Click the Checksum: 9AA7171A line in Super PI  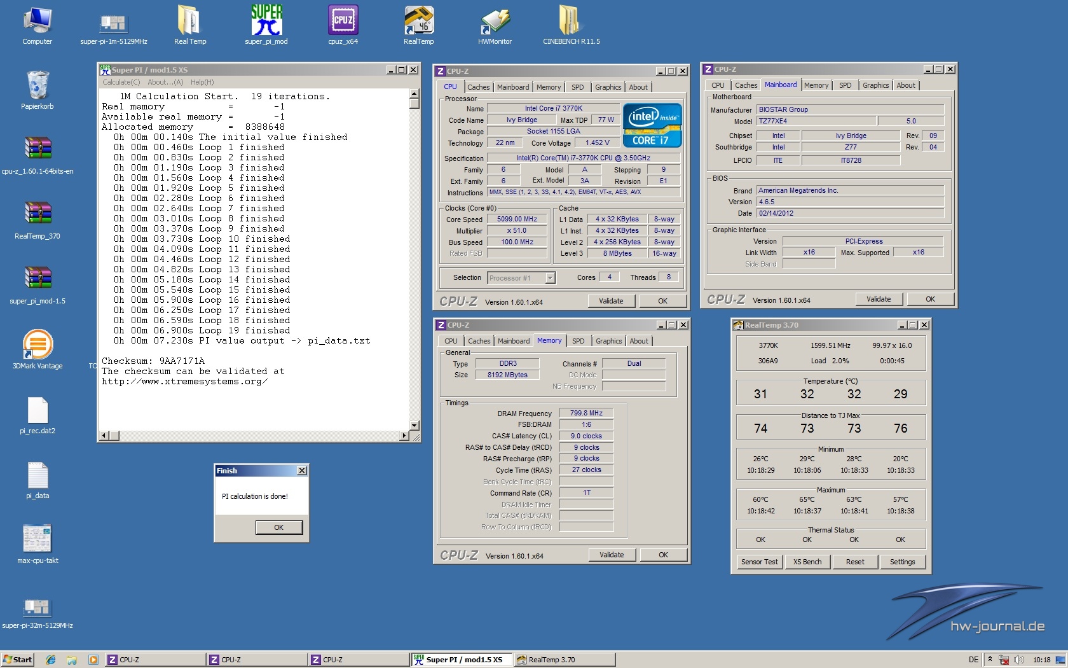(x=153, y=361)
